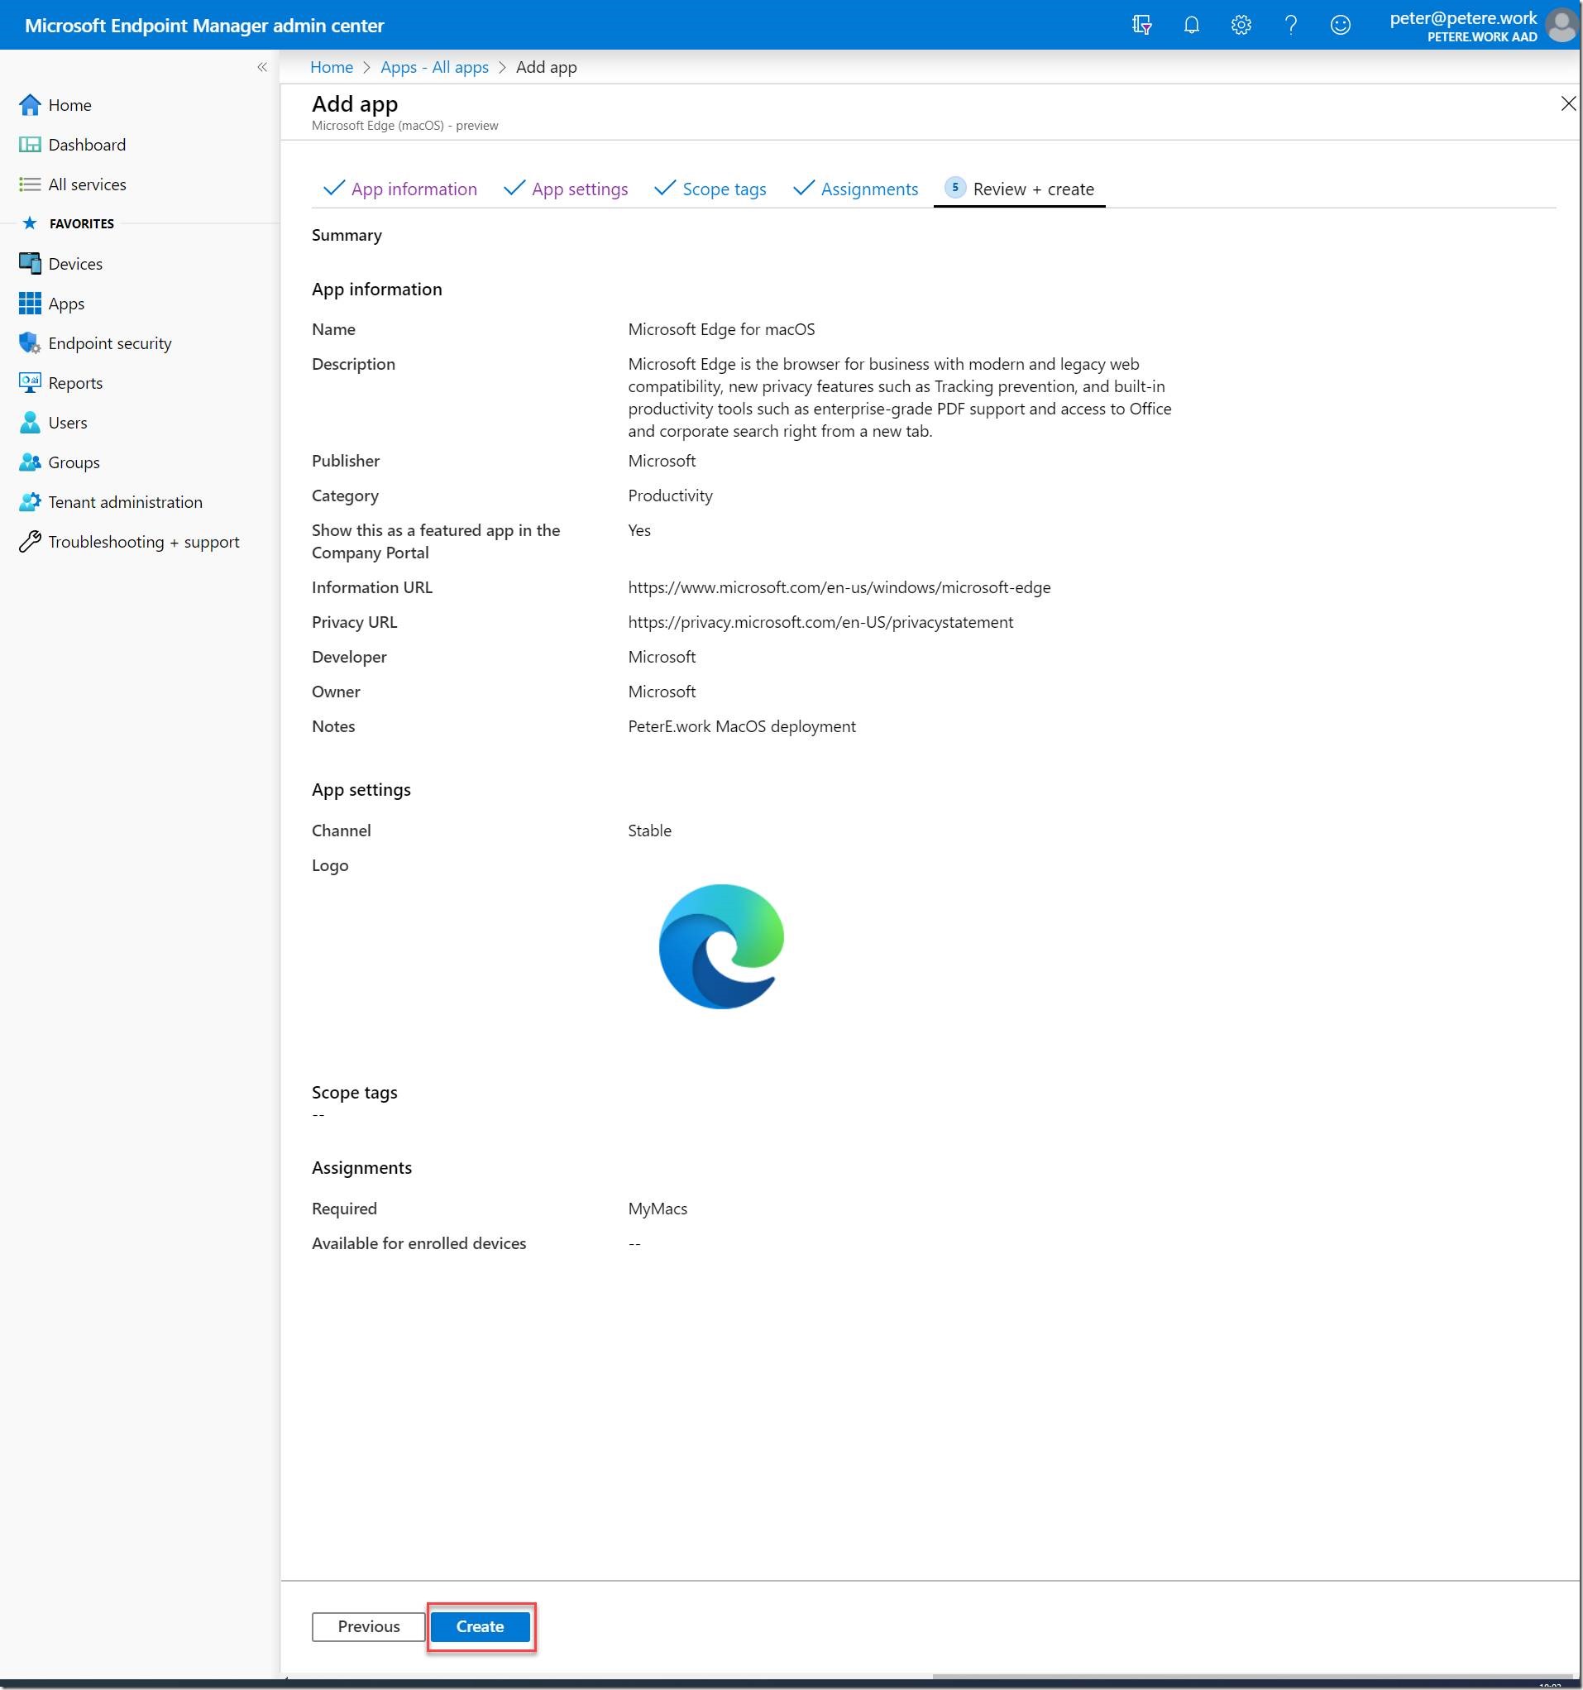Viewport: 1583px width, 1690px height.
Task: Click the Previous button
Action: (368, 1626)
